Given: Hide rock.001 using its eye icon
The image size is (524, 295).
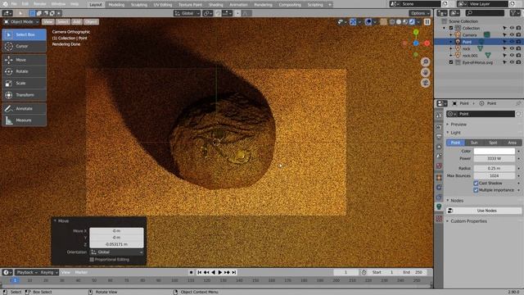Looking at the screenshot, I should tap(512, 56).
